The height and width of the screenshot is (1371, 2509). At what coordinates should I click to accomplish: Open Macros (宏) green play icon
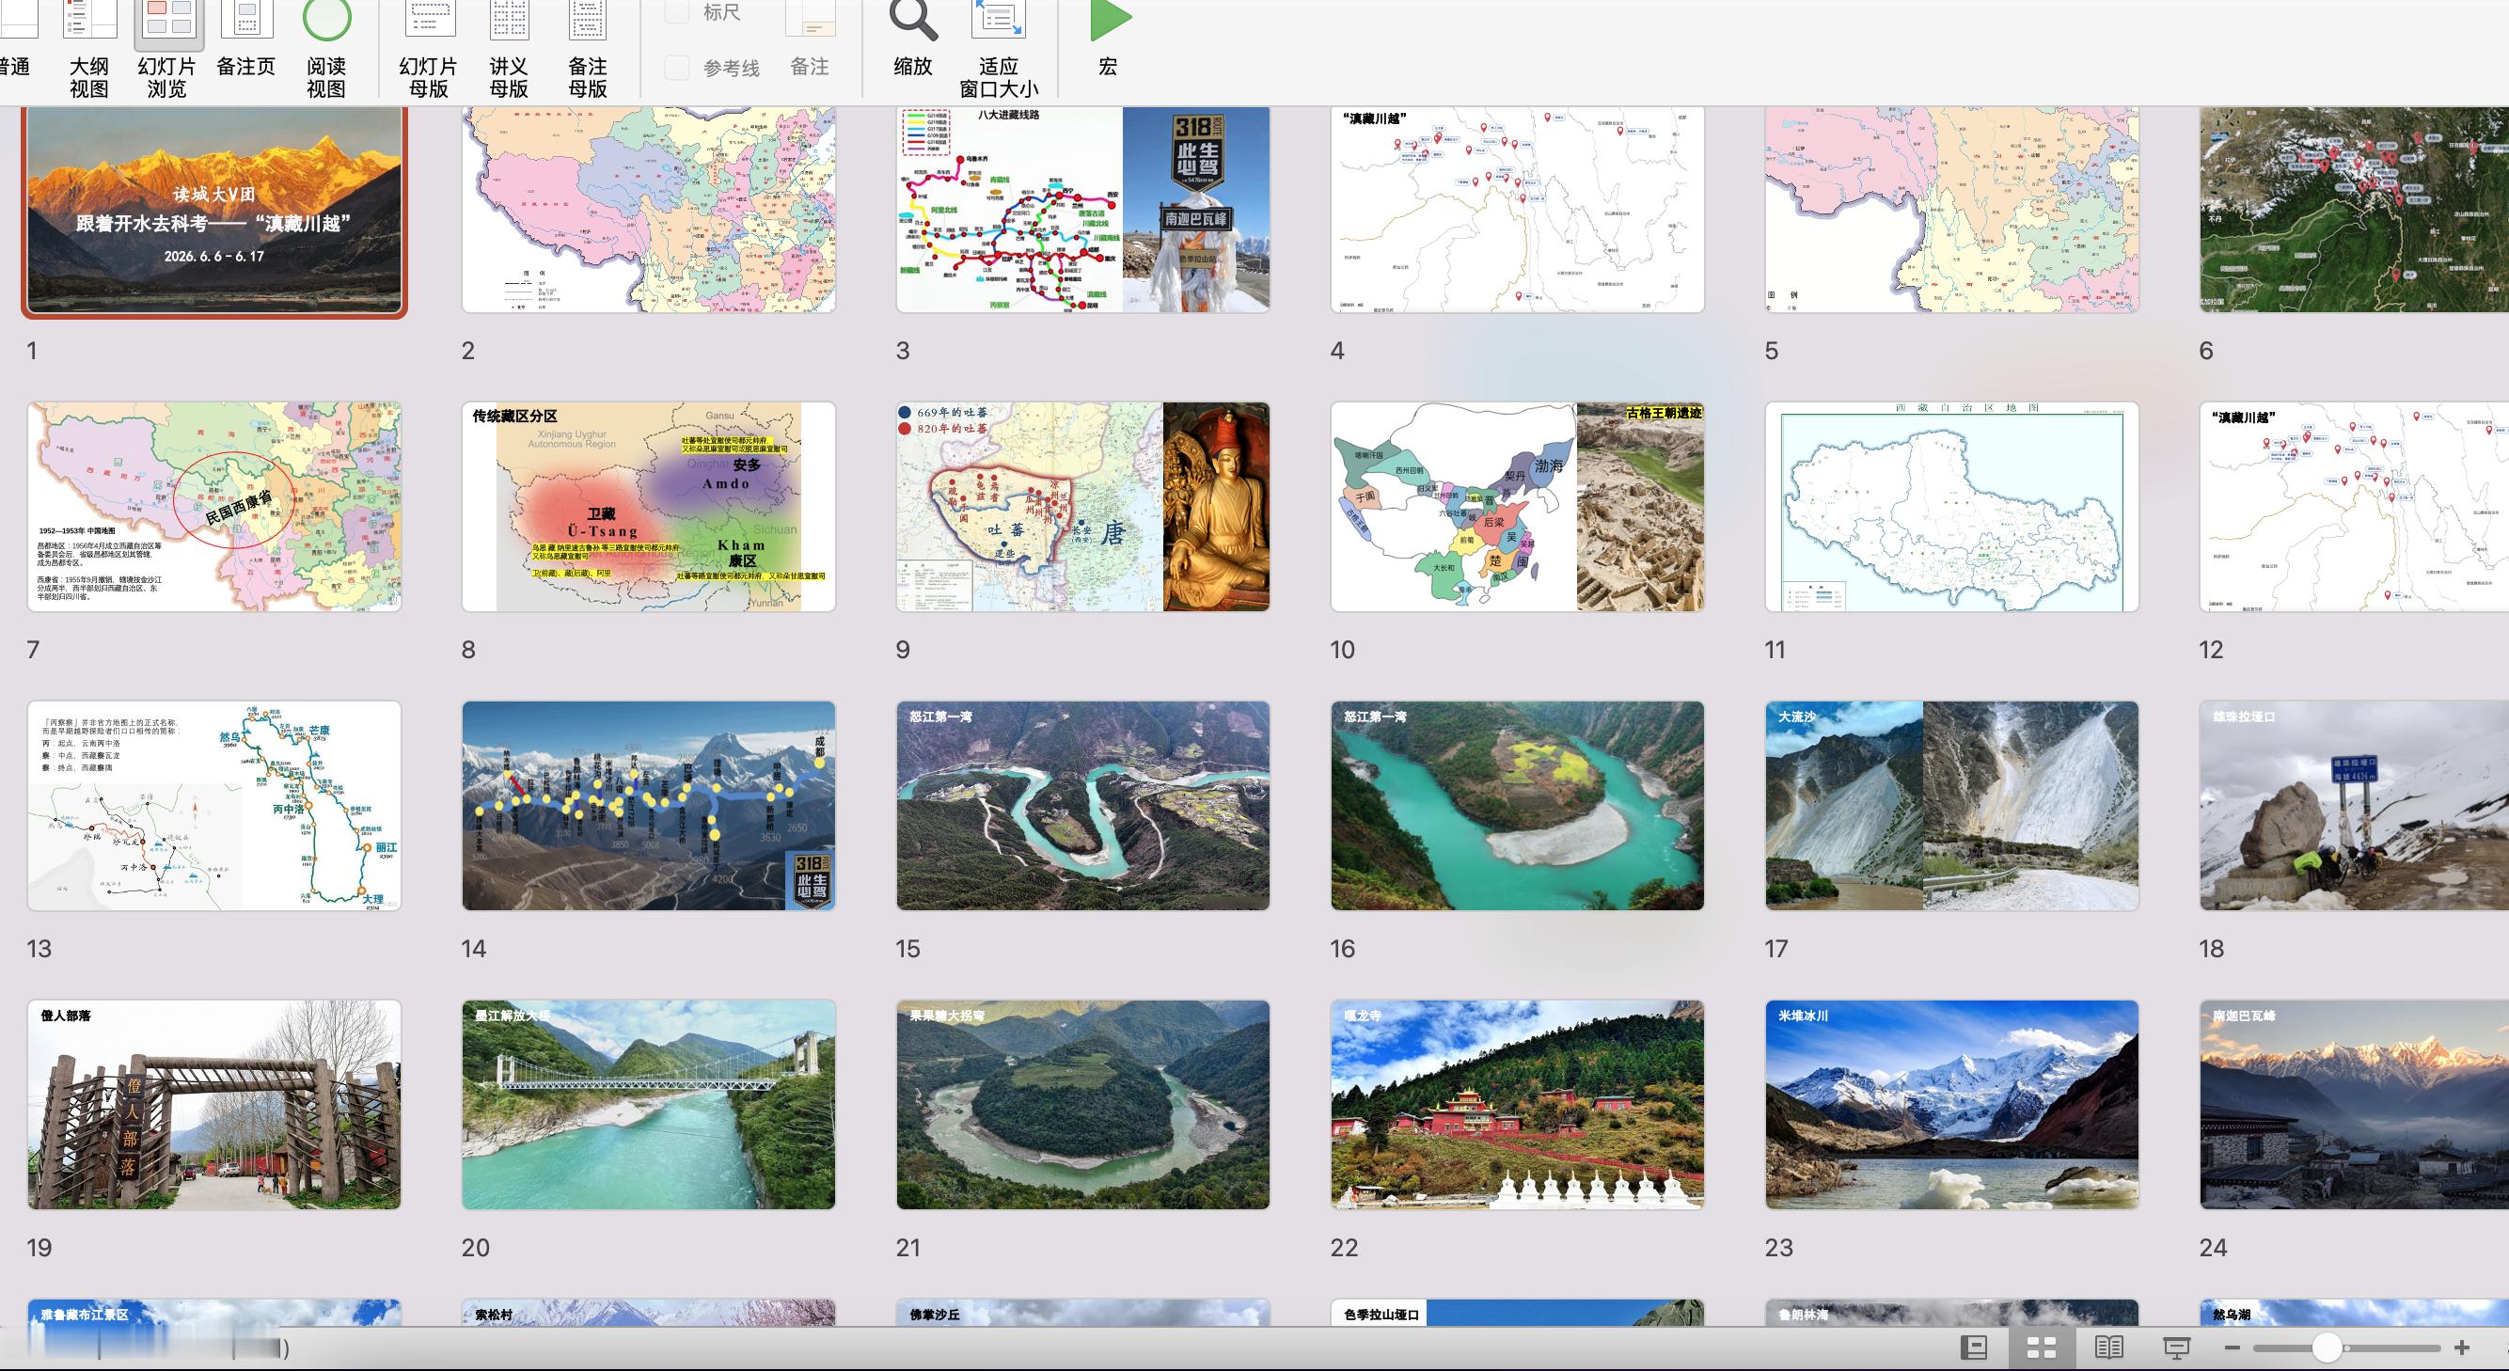coord(1109,40)
